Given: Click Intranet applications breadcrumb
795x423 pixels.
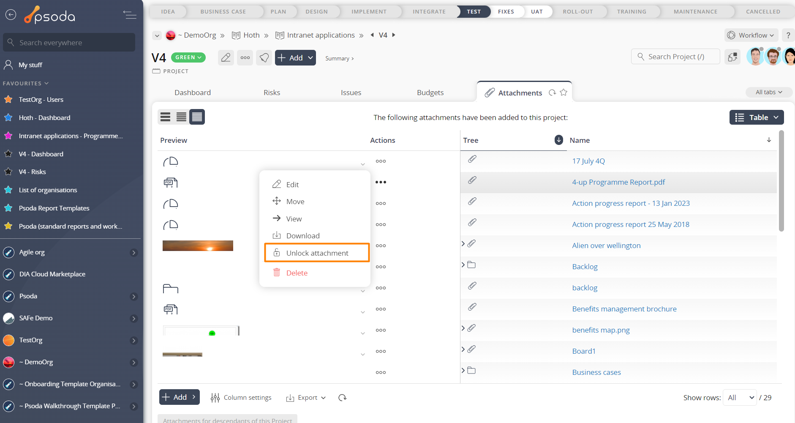Looking at the screenshot, I should click(x=321, y=35).
